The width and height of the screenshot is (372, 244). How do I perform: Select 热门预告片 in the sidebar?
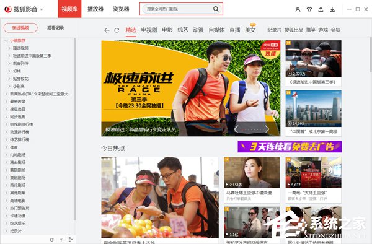tap(20, 208)
